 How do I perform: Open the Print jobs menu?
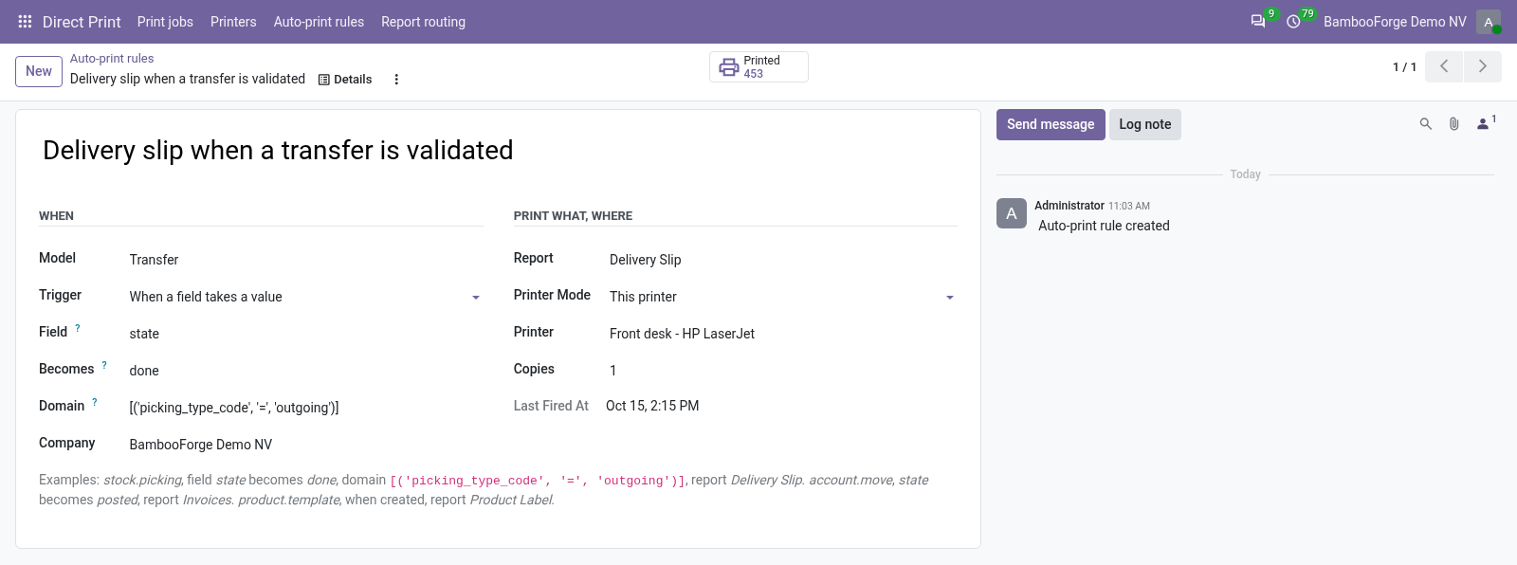(x=165, y=22)
